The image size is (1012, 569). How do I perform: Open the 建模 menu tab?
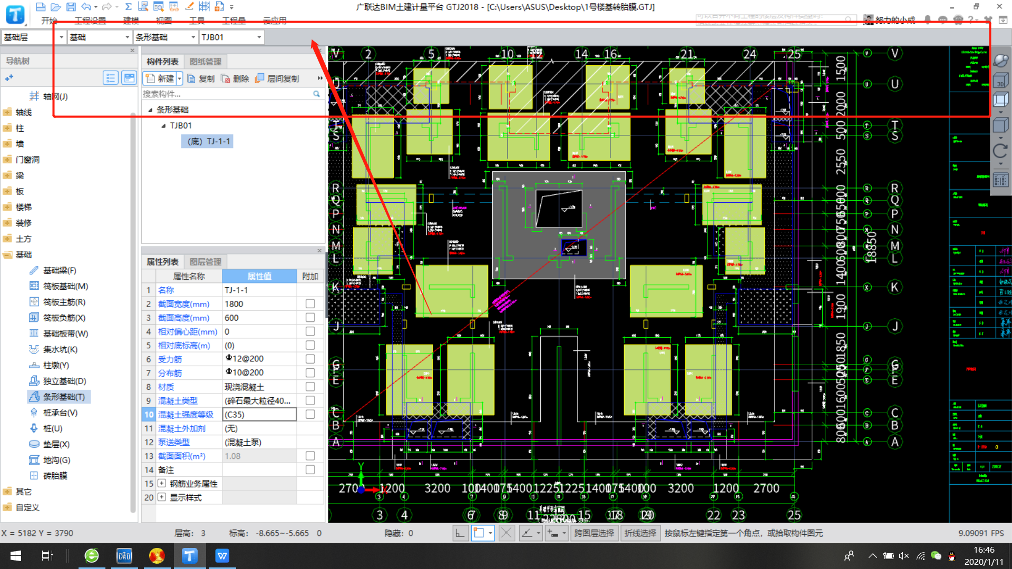[131, 21]
